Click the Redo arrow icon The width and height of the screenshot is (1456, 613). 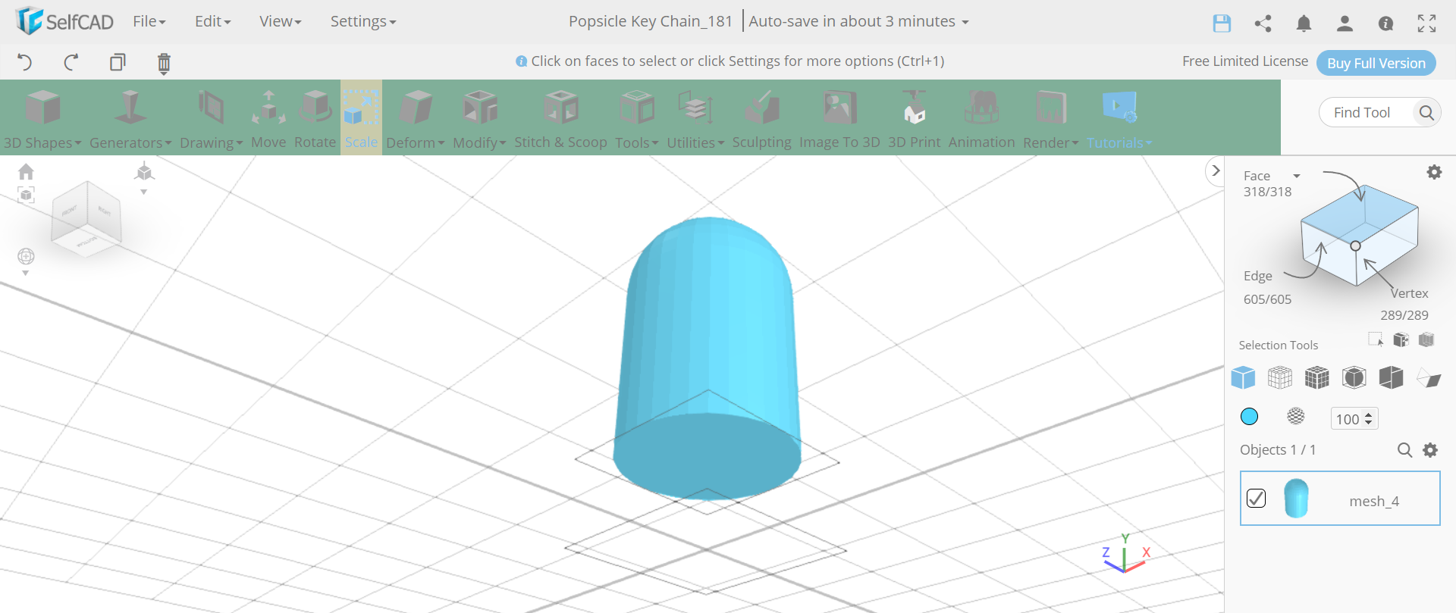(71, 62)
